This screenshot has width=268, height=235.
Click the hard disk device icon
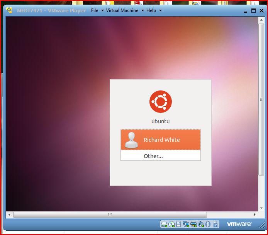(x=164, y=224)
